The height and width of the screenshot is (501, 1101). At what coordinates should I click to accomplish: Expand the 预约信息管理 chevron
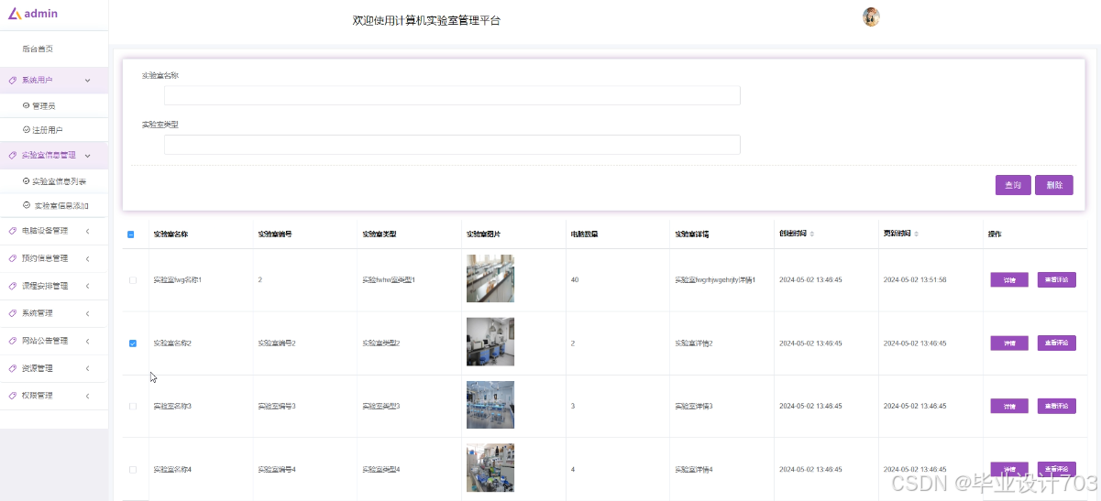point(88,258)
